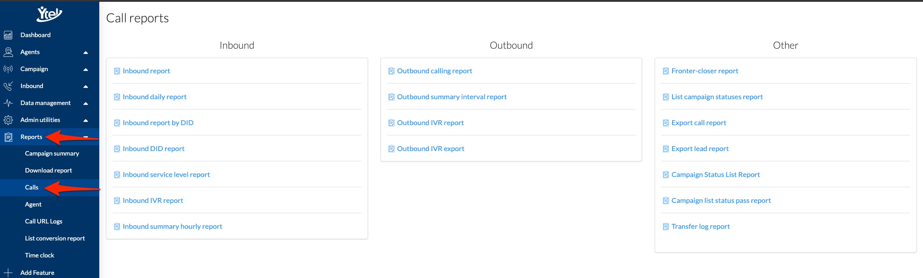Select Calls under Reports

[x=31, y=187]
